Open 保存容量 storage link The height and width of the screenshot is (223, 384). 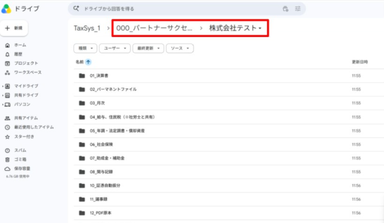click(x=22, y=169)
